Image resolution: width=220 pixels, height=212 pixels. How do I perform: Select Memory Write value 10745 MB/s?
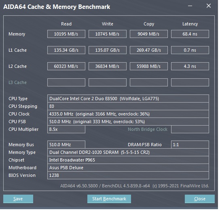click(x=108, y=34)
